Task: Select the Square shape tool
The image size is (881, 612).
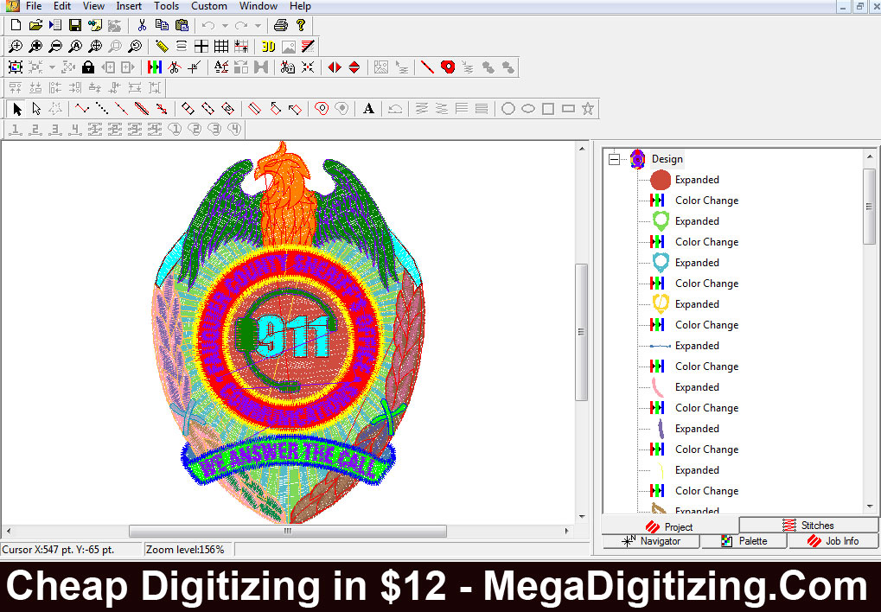Action: point(548,108)
